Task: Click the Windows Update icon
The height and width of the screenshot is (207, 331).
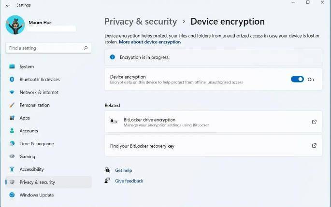Action: coord(12,195)
